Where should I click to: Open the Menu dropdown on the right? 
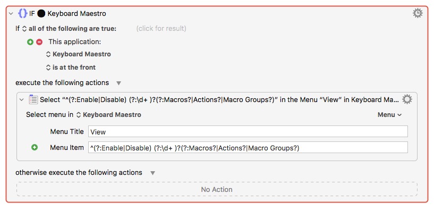pos(389,115)
